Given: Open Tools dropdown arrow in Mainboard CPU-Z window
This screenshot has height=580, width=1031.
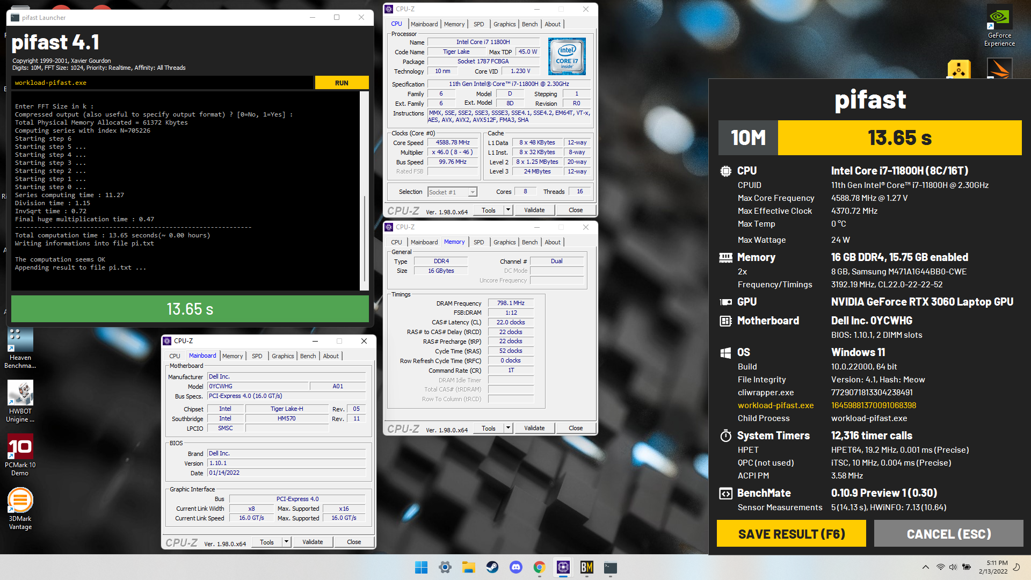Looking at the screenshot, I should [286, 542].
